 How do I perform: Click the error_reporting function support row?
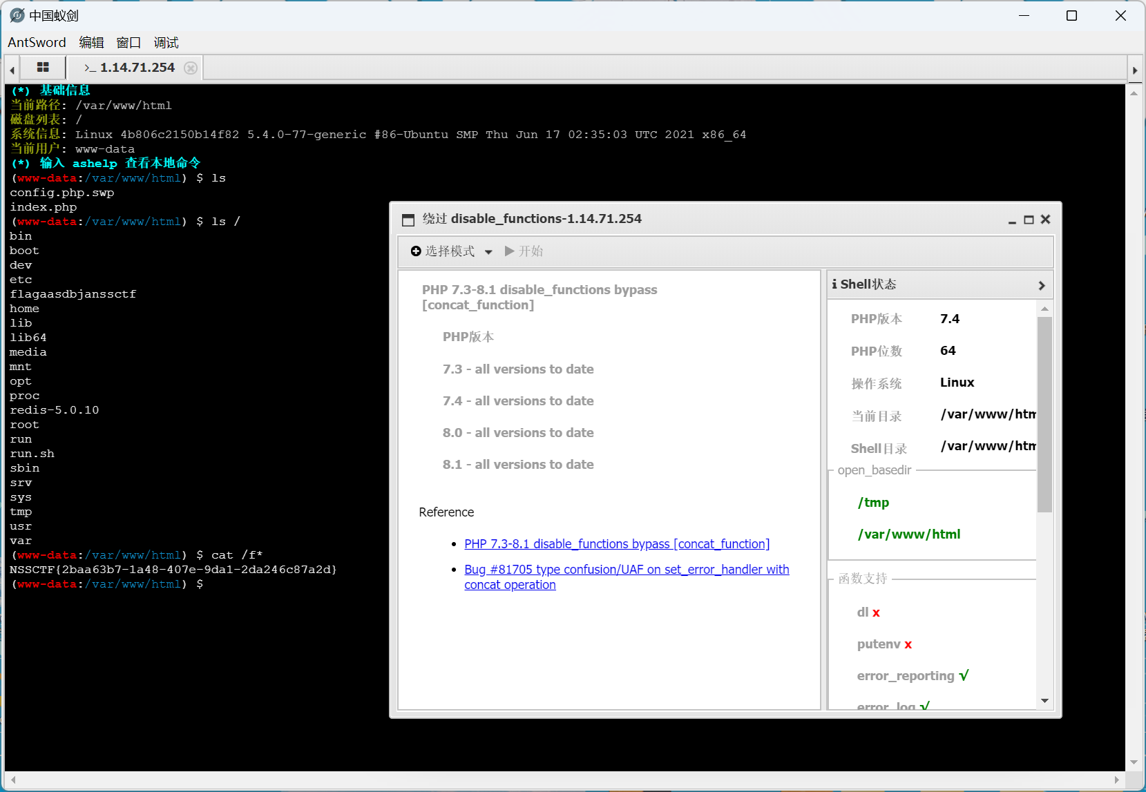coord(913,676)
